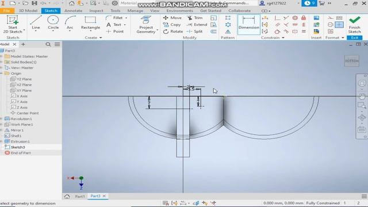Select the Circle tool
Image resolution: width=368 pixels, height=207 pixels.
click(53, 23)
